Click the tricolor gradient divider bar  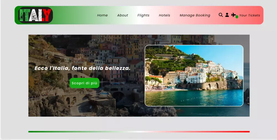click(x=139, y=131)
